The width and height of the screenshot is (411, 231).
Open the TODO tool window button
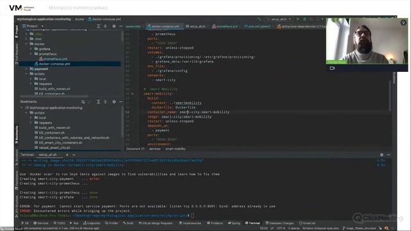(59, 223)
